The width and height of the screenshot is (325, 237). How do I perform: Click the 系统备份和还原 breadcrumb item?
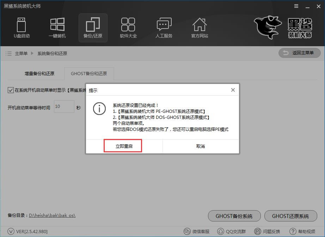click(x=52, y=54)
